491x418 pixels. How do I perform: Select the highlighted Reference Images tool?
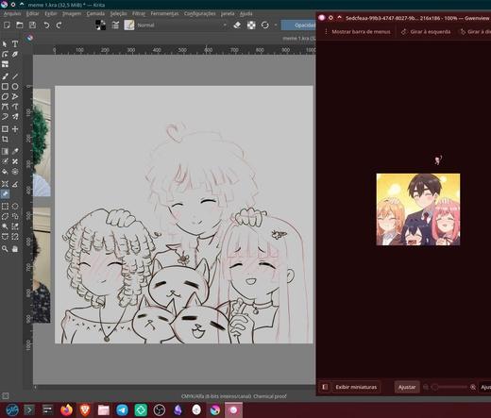5,194
